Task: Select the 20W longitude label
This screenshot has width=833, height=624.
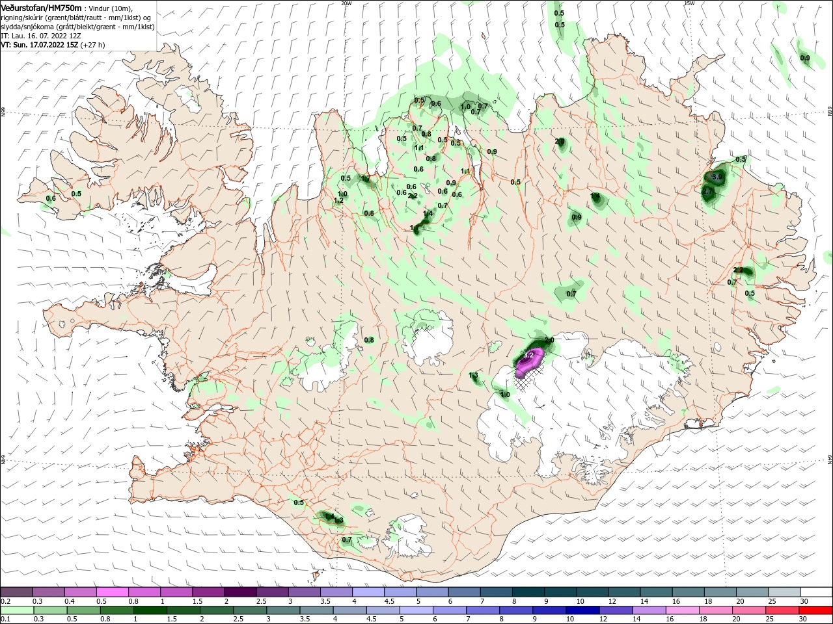Action: 346,3
